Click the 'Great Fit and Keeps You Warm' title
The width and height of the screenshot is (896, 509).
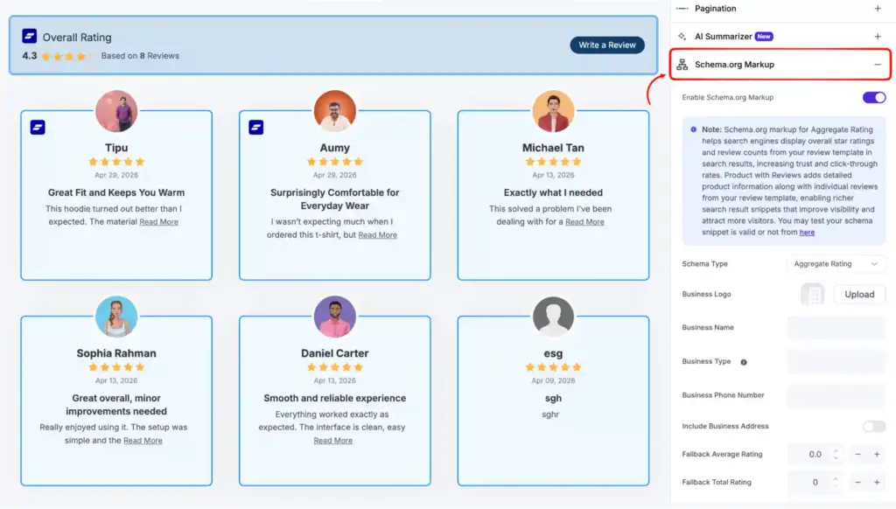pos(116,192)
